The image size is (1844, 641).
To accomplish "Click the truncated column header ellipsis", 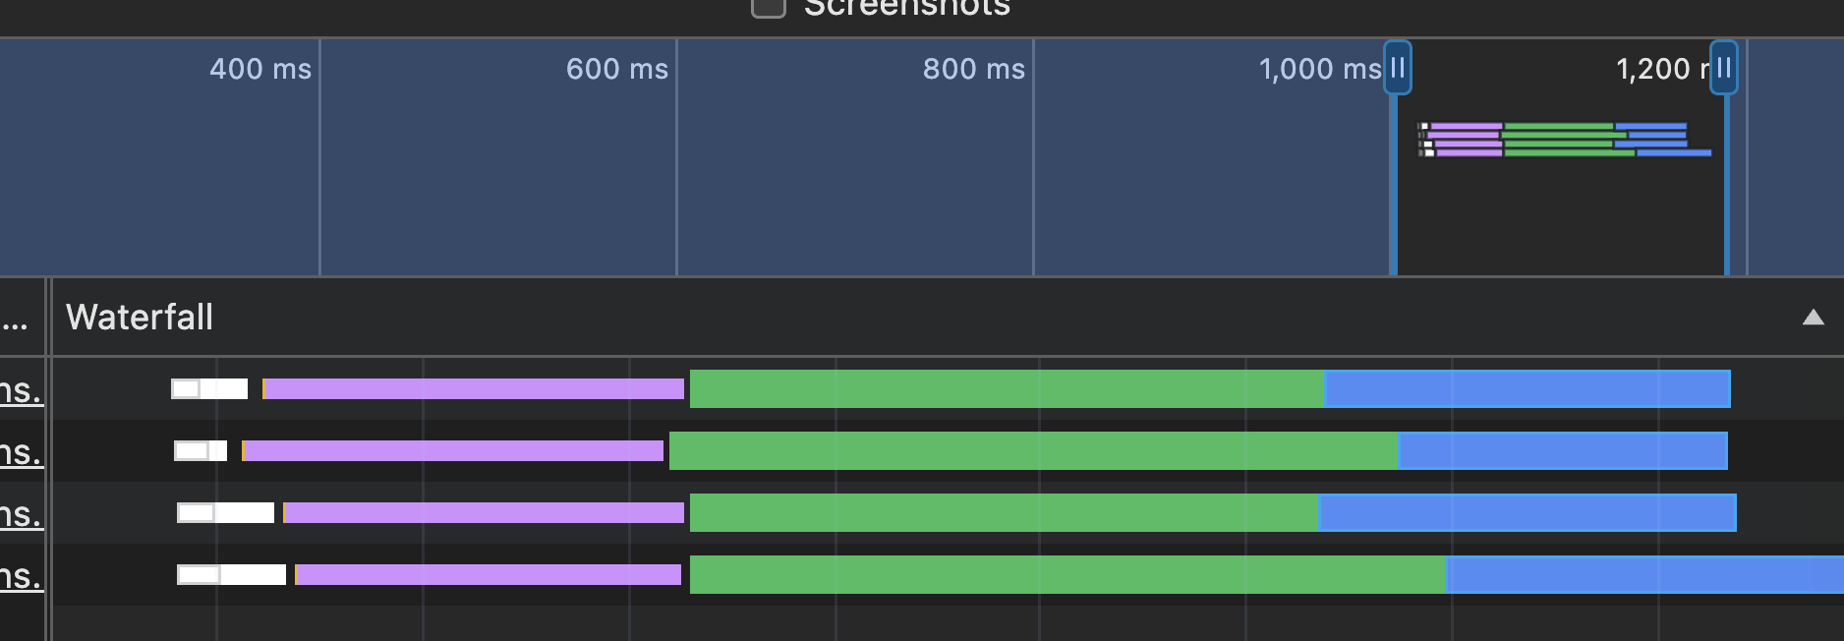I will coord(14,323).
